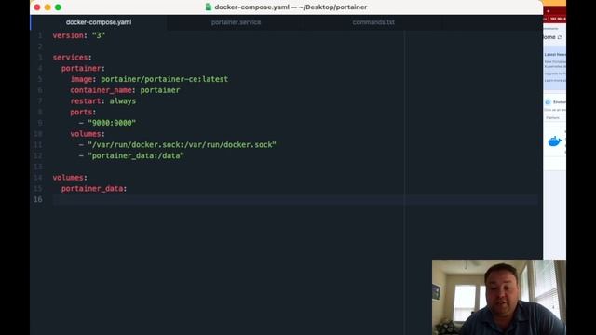Click the 'portainer' service key on line 4
Screen dimensions: 596x335
(81, 68)
